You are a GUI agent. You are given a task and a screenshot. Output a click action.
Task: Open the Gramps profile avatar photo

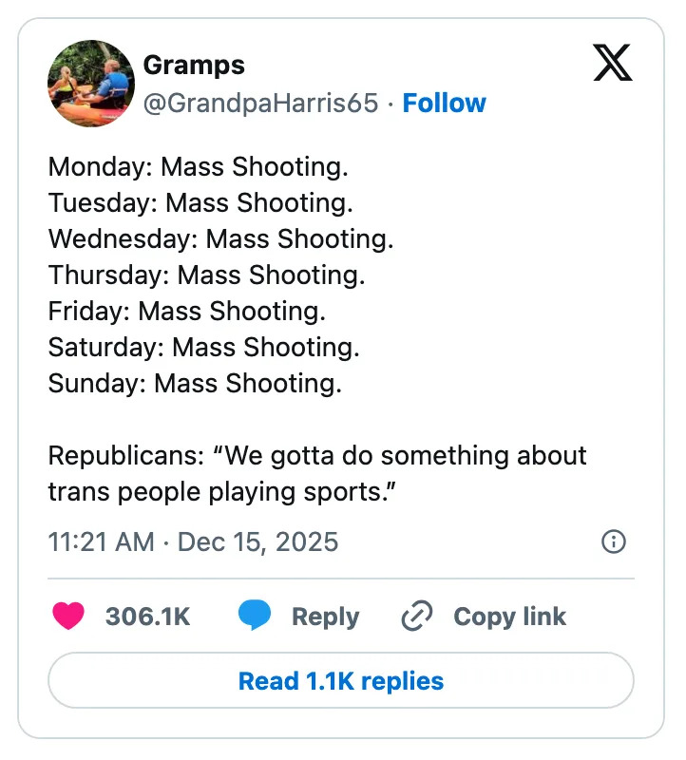pyautogui.click(x=91, y=84)
